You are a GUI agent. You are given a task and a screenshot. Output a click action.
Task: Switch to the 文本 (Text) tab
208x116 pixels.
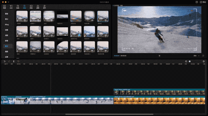[11, 7]
